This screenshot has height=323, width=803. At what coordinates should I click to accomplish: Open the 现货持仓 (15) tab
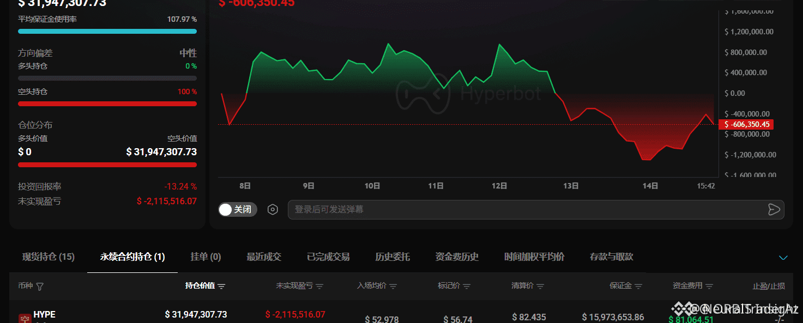point(49,257)
